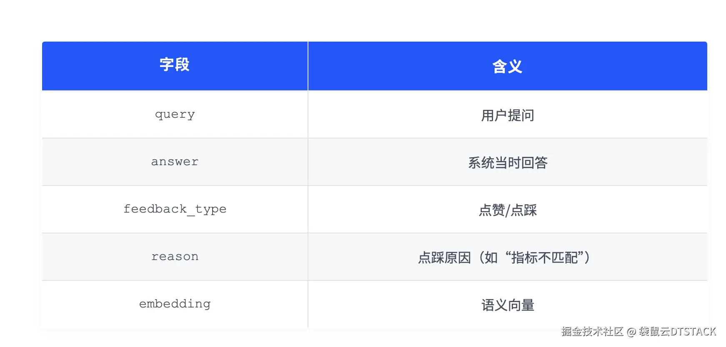Click the 字段 column header

coord(175,66)
